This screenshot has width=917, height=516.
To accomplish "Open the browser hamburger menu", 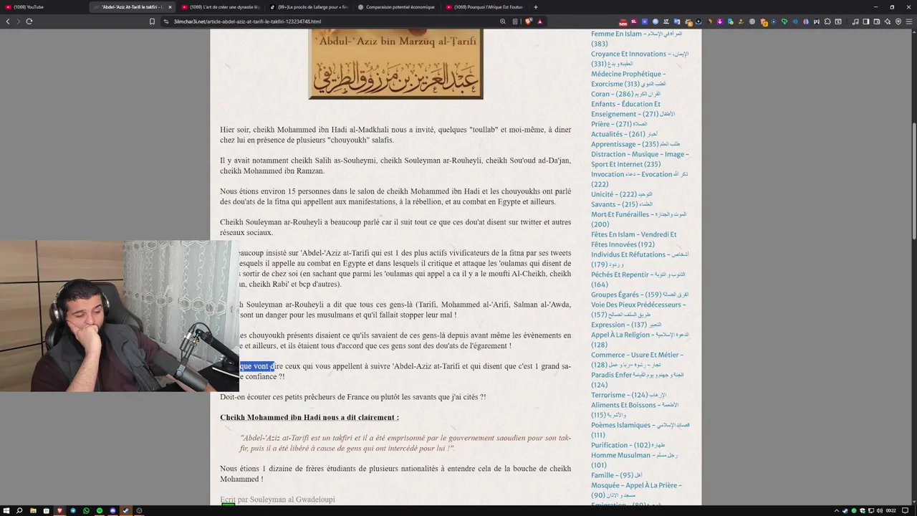I will [x=909, y=21].
